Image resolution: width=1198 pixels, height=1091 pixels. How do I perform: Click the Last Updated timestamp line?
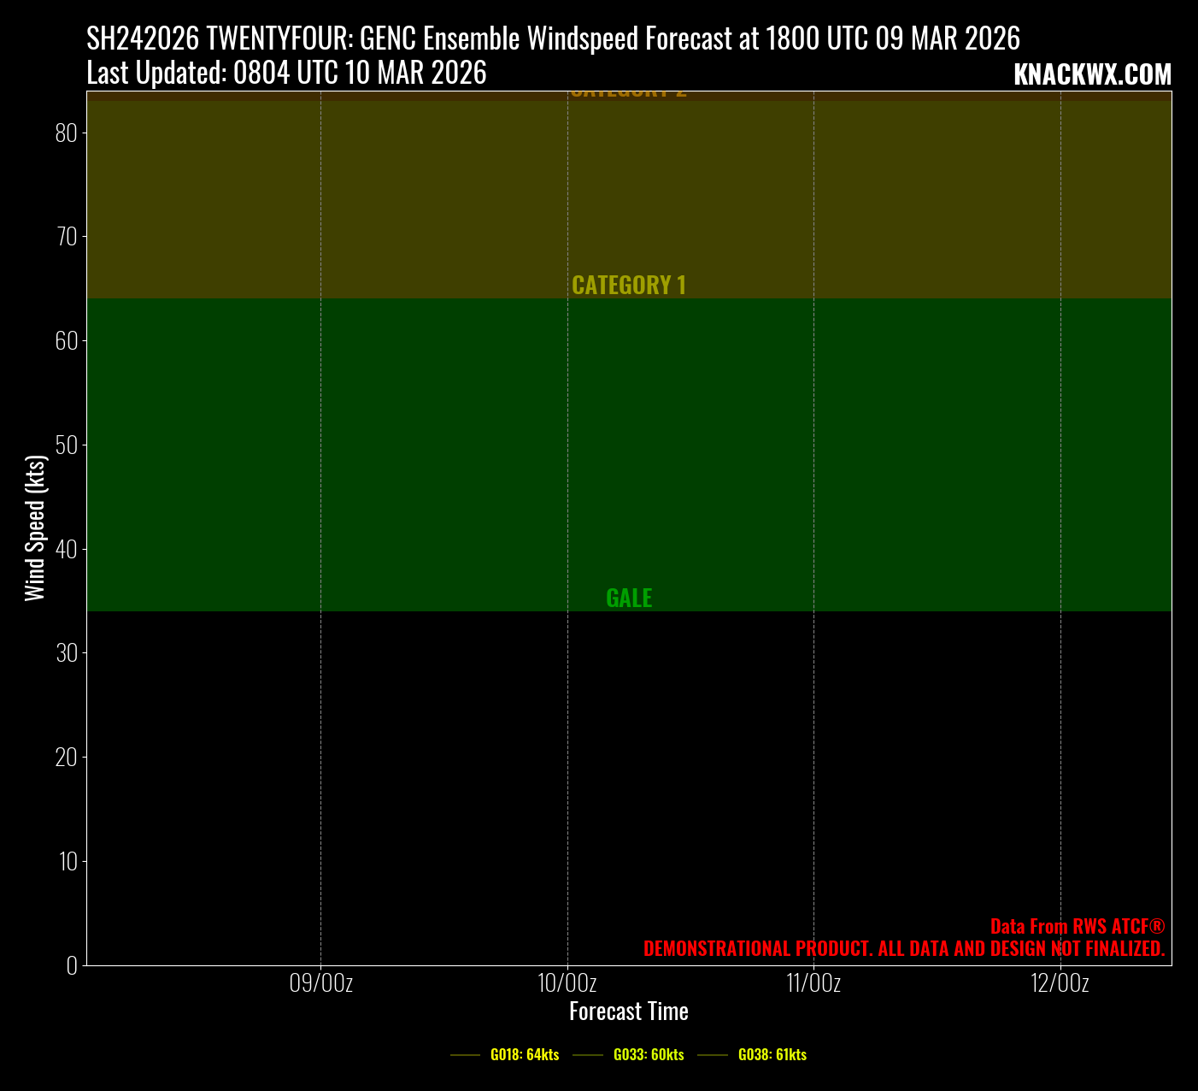tap(286, 74)
